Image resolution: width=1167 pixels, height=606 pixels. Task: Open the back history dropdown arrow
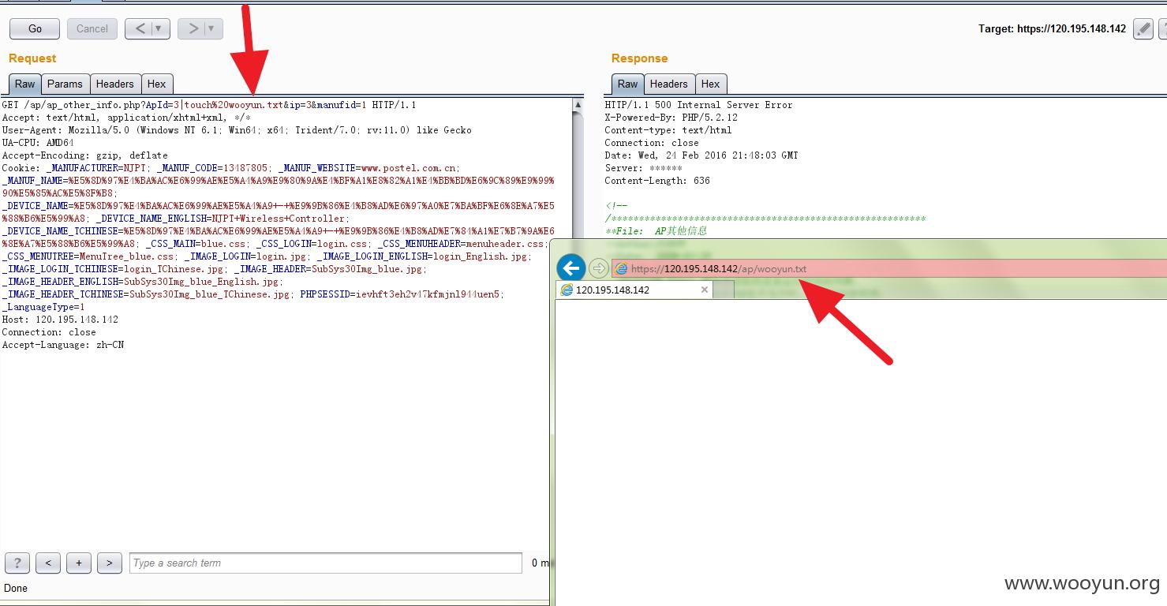pyautogui.click(x=160, y=28)
